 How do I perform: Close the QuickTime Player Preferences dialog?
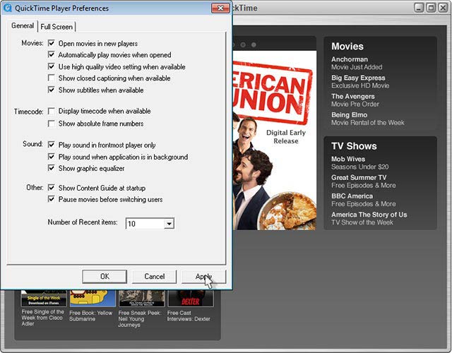tap(220, 8)
